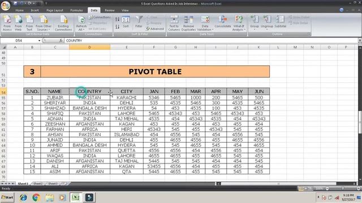The height and width of the screenshot is (203, 362).
Task: Open the Sort dialog
Action: click(126, 22)
